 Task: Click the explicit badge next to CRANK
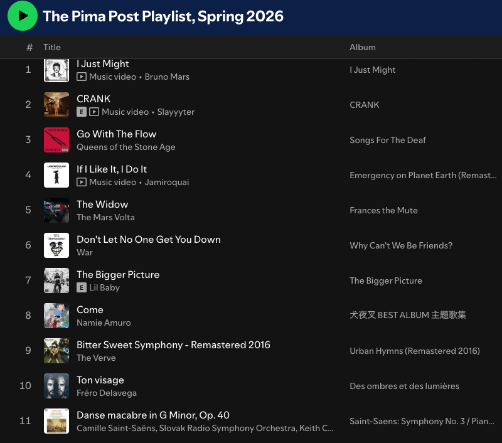(x=82, y=112)
